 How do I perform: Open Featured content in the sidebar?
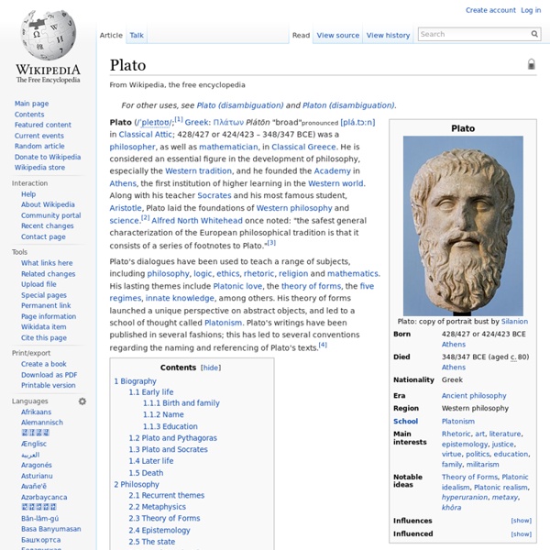pyautogui.click(x=43, y=125)
